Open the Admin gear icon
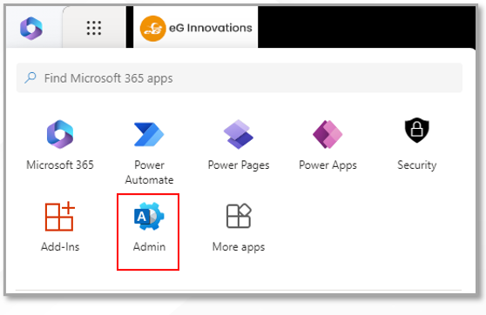This screenshot has width=486, height=315. [x=149, y=216]
